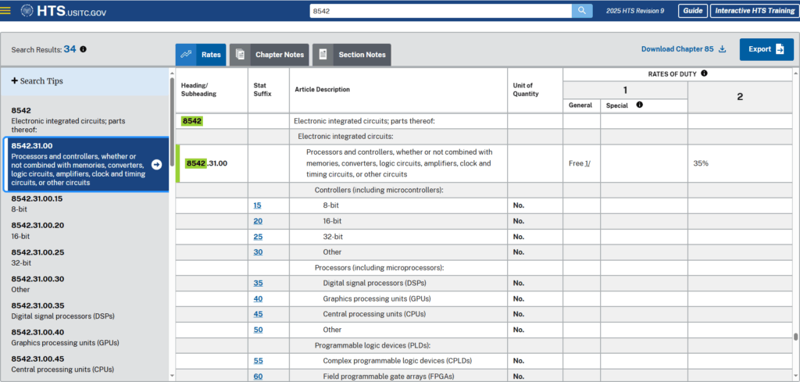Click the info icon next to Rates of Duty
Image resolution: width=800 pixels, height=382 pixels.
coord(704,73)
